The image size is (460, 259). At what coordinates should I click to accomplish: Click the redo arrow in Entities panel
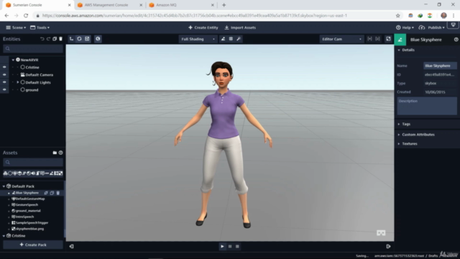point(48,39)
